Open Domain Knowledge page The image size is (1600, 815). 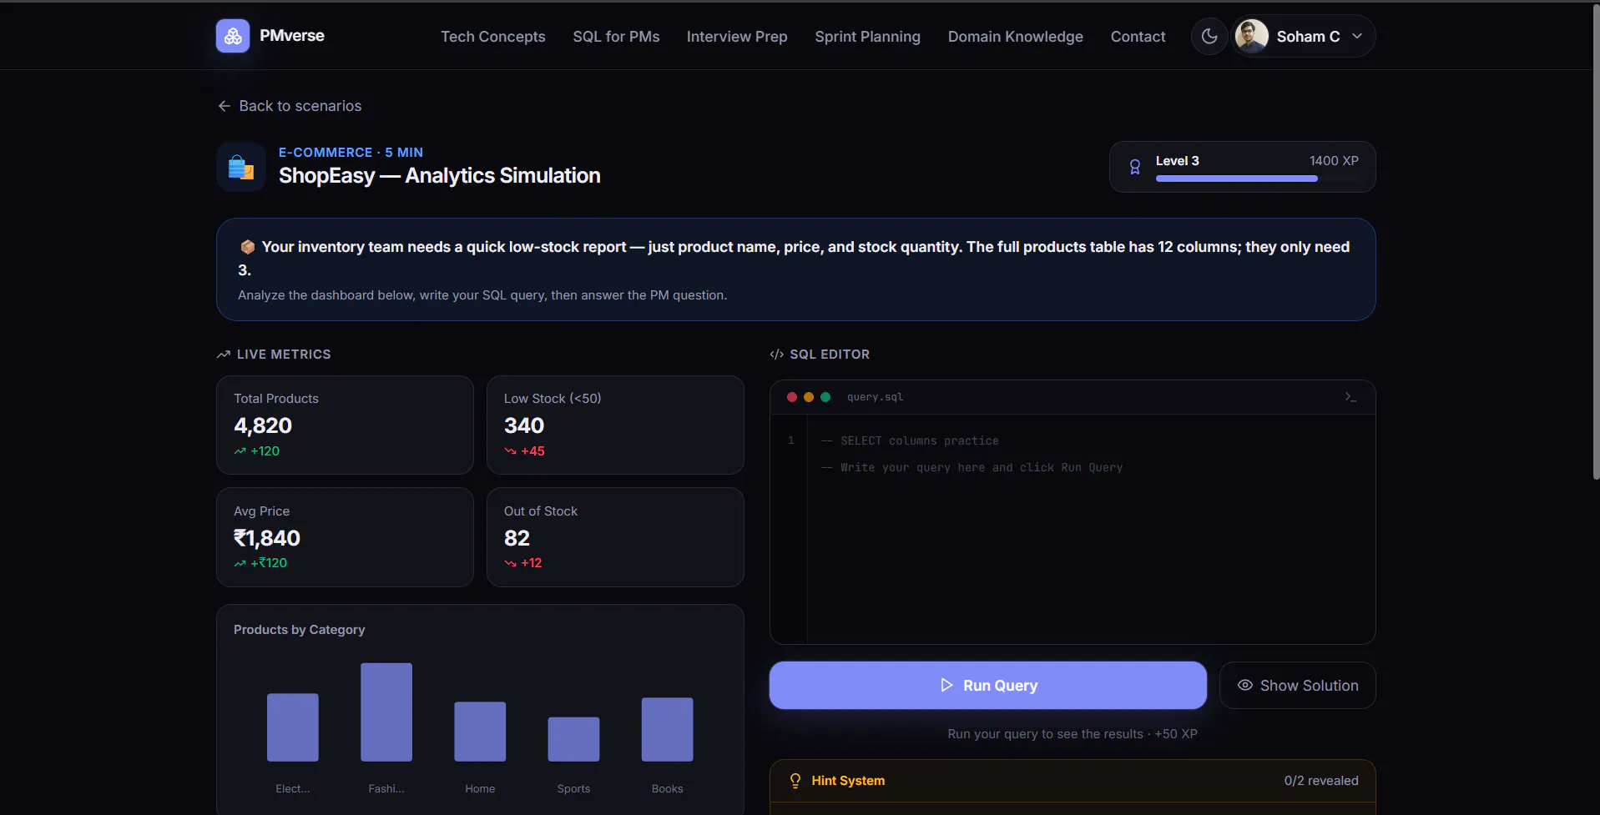pyautogui.click(x=1015, y=37)
